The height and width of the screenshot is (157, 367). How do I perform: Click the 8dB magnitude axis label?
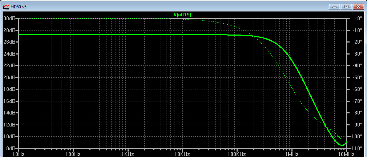(x=10, y=148)
